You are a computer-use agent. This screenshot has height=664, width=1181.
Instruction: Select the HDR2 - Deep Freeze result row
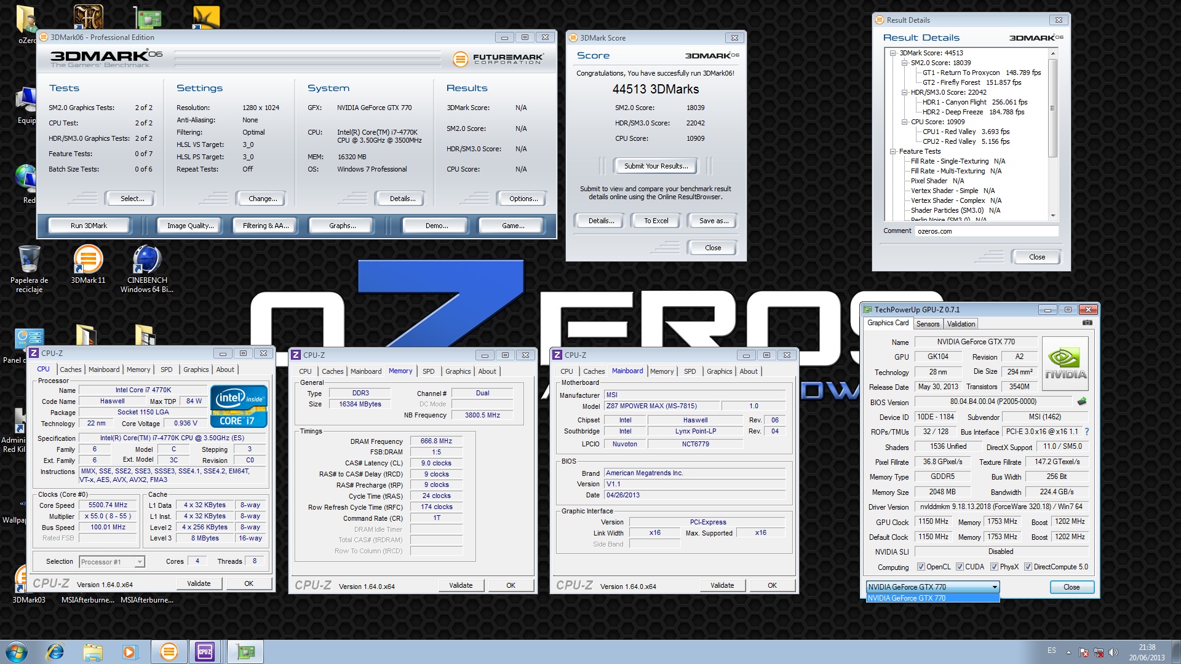pos(973,112)
